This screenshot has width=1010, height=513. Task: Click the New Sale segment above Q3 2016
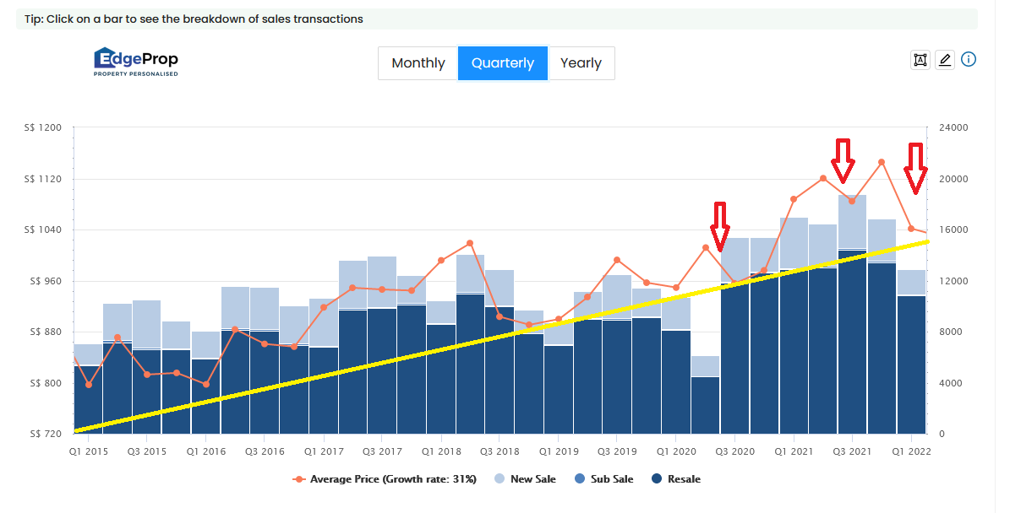[265, 309]
